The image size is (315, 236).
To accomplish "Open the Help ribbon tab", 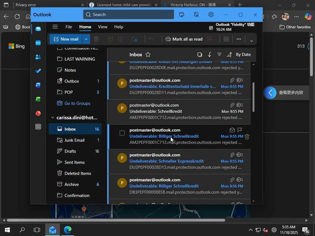I will tap(118, 27).
